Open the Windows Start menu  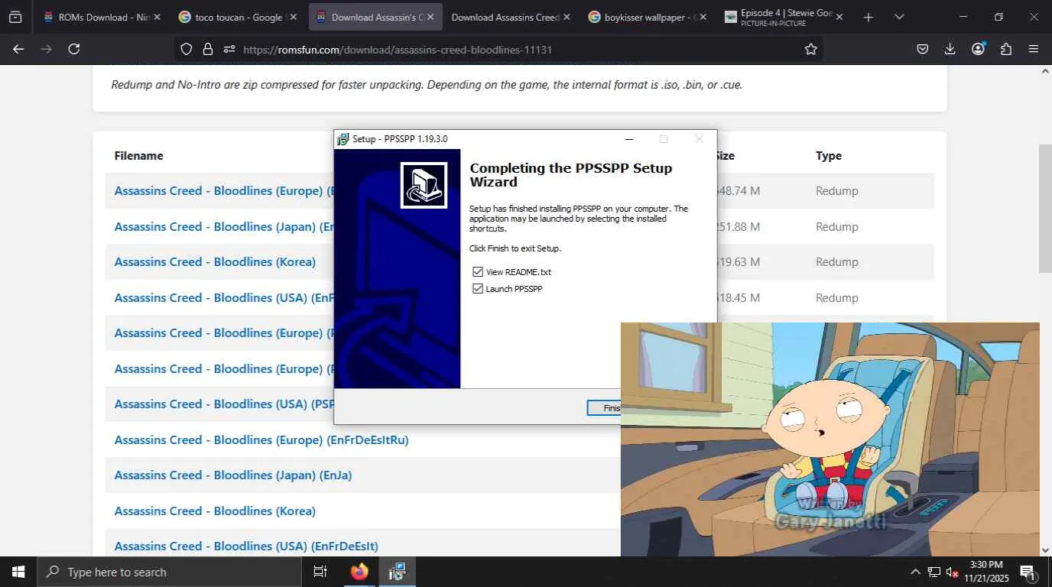[x=18, y=572]
